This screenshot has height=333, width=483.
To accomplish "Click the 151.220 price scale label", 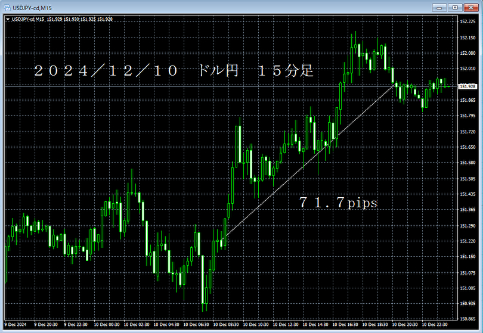I will click(467, 241).
